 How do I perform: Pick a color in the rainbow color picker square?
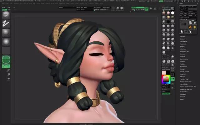(166, 79)
